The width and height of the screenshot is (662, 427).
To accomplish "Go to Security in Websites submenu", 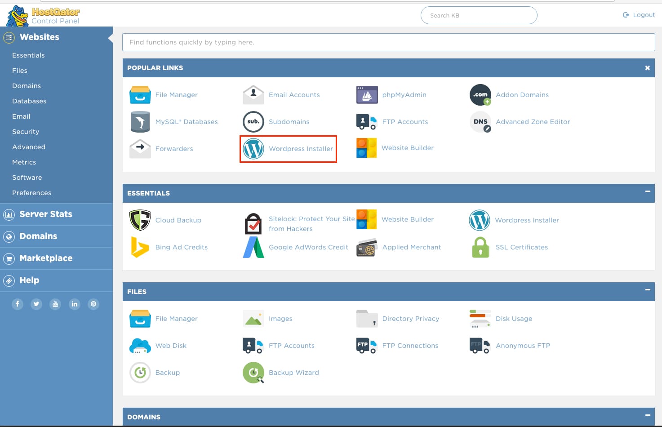I will click(26, 132).
